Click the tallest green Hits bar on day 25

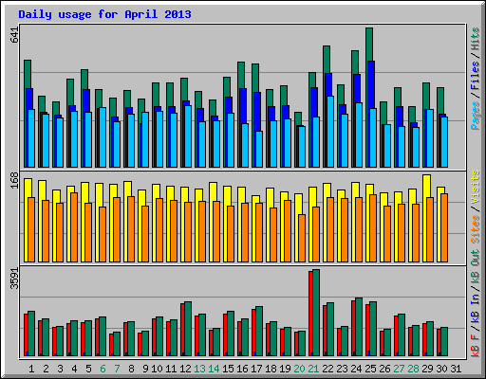point(369,45)
